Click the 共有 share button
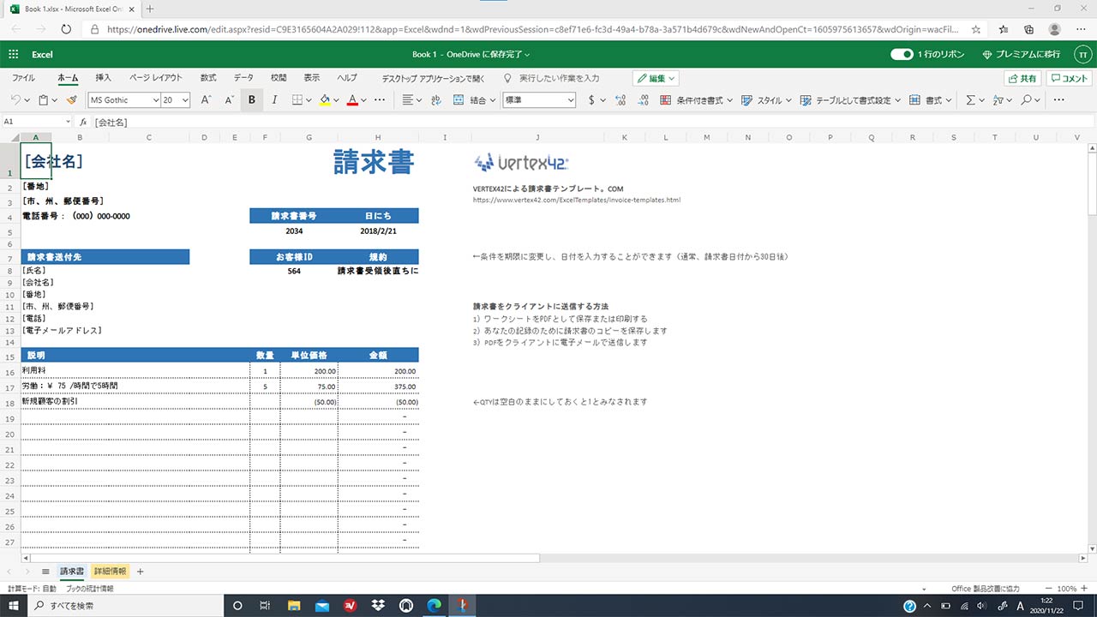Viewport: 1097px width, 617px height. 1022,78
